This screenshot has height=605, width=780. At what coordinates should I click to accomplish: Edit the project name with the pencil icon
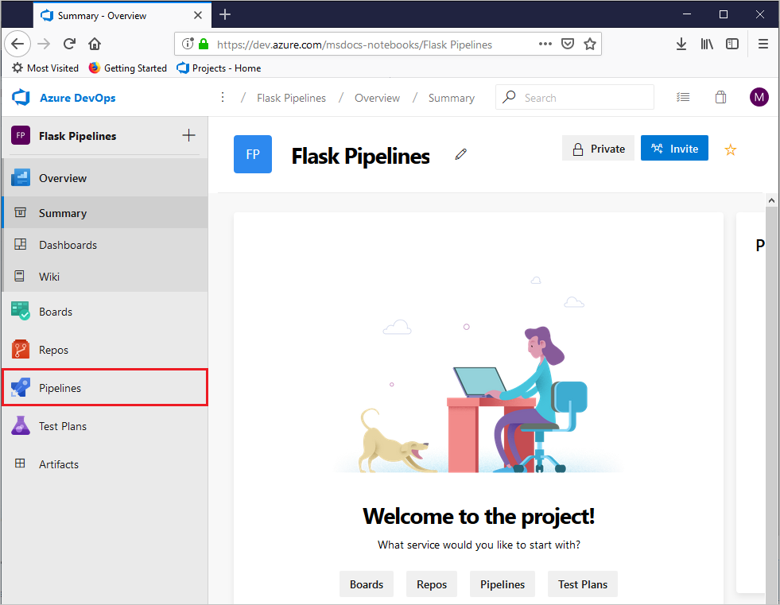[x=460, y=153]
